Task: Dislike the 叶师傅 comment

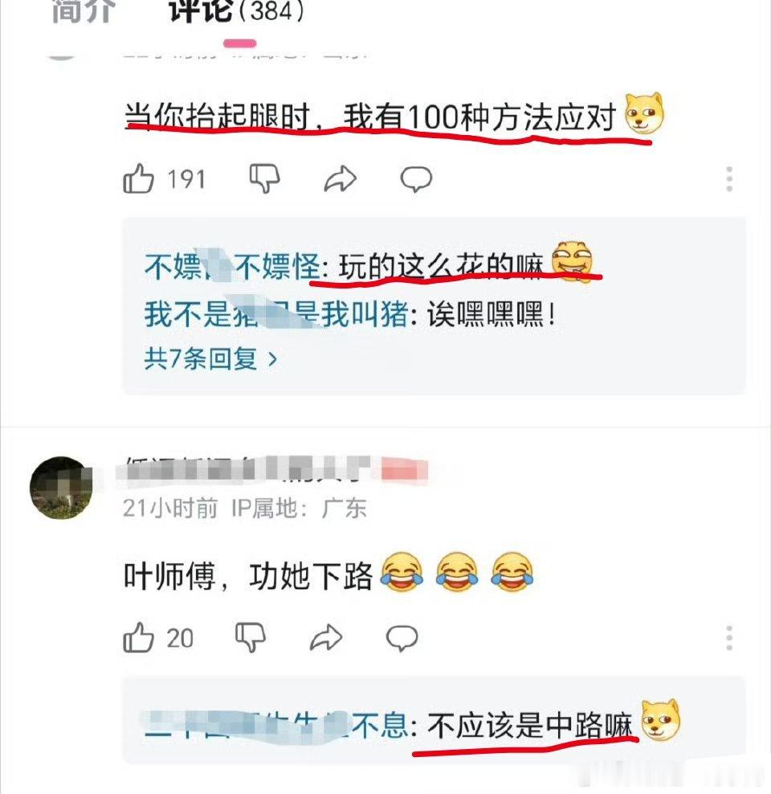Action: 251,637
